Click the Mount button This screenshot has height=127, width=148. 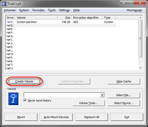click(21, 117)
